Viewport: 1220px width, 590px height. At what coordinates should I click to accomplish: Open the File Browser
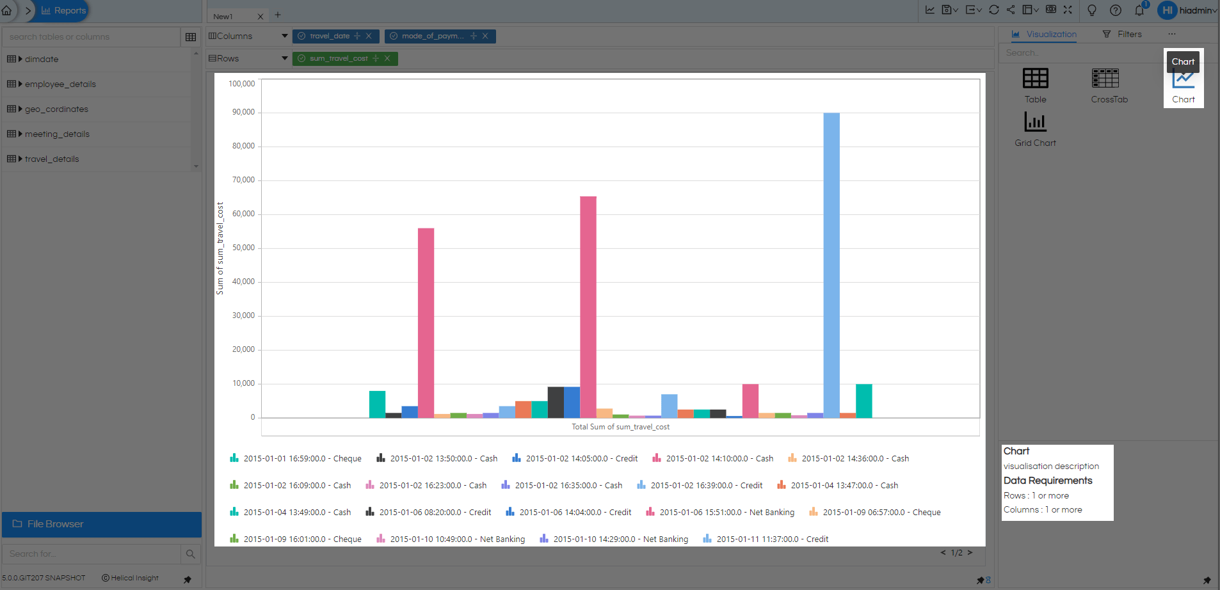coord(101,524)
